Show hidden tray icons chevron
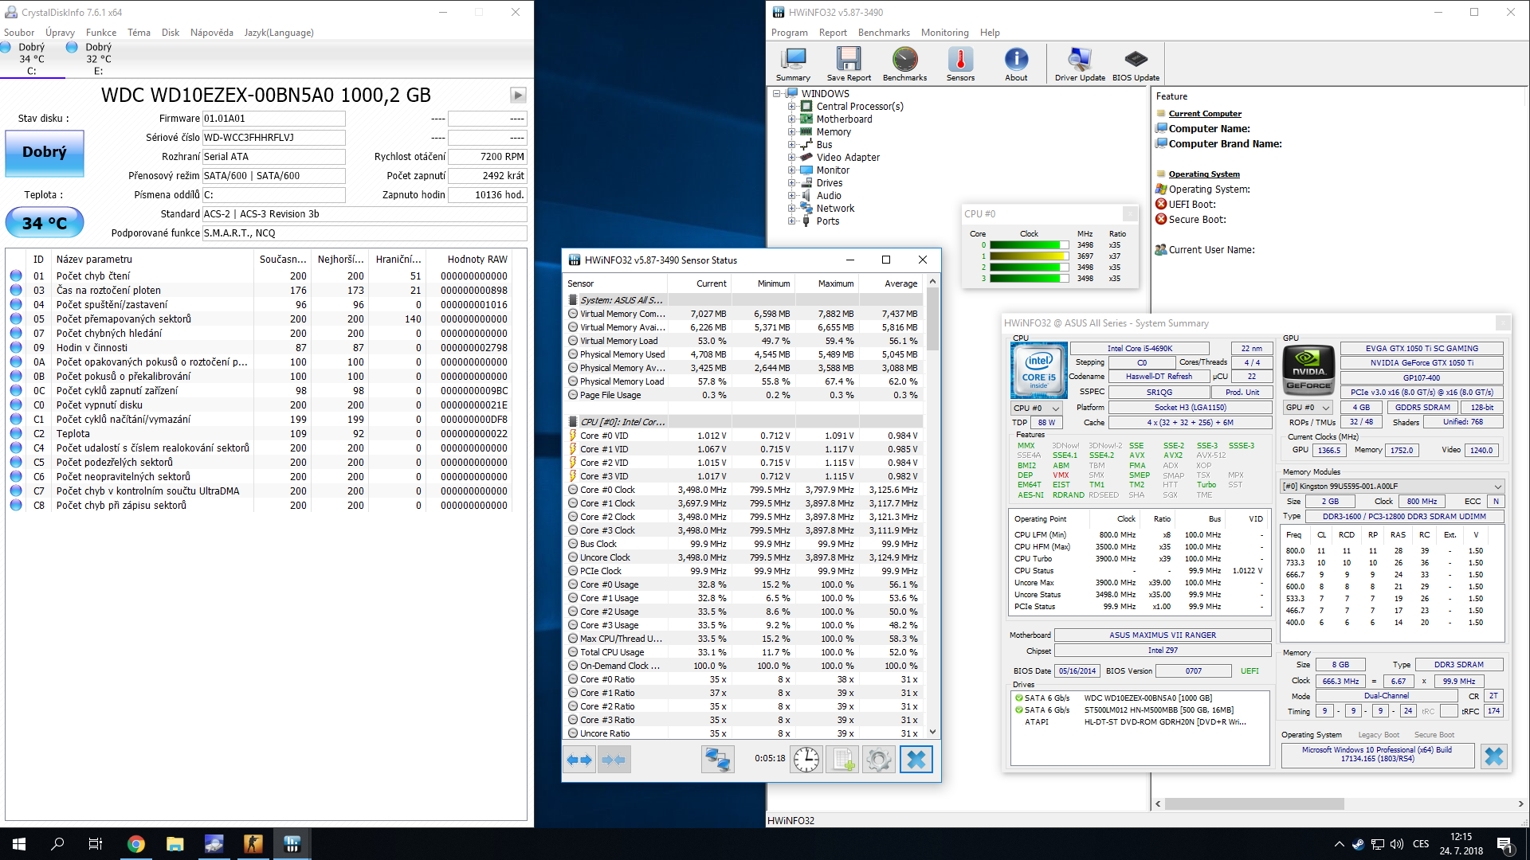The image size is (1530, 860). point(1339,844)
